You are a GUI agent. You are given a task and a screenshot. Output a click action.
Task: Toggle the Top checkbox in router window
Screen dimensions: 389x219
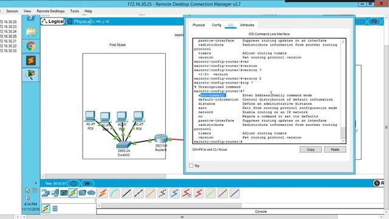click(x=191, y=165)
